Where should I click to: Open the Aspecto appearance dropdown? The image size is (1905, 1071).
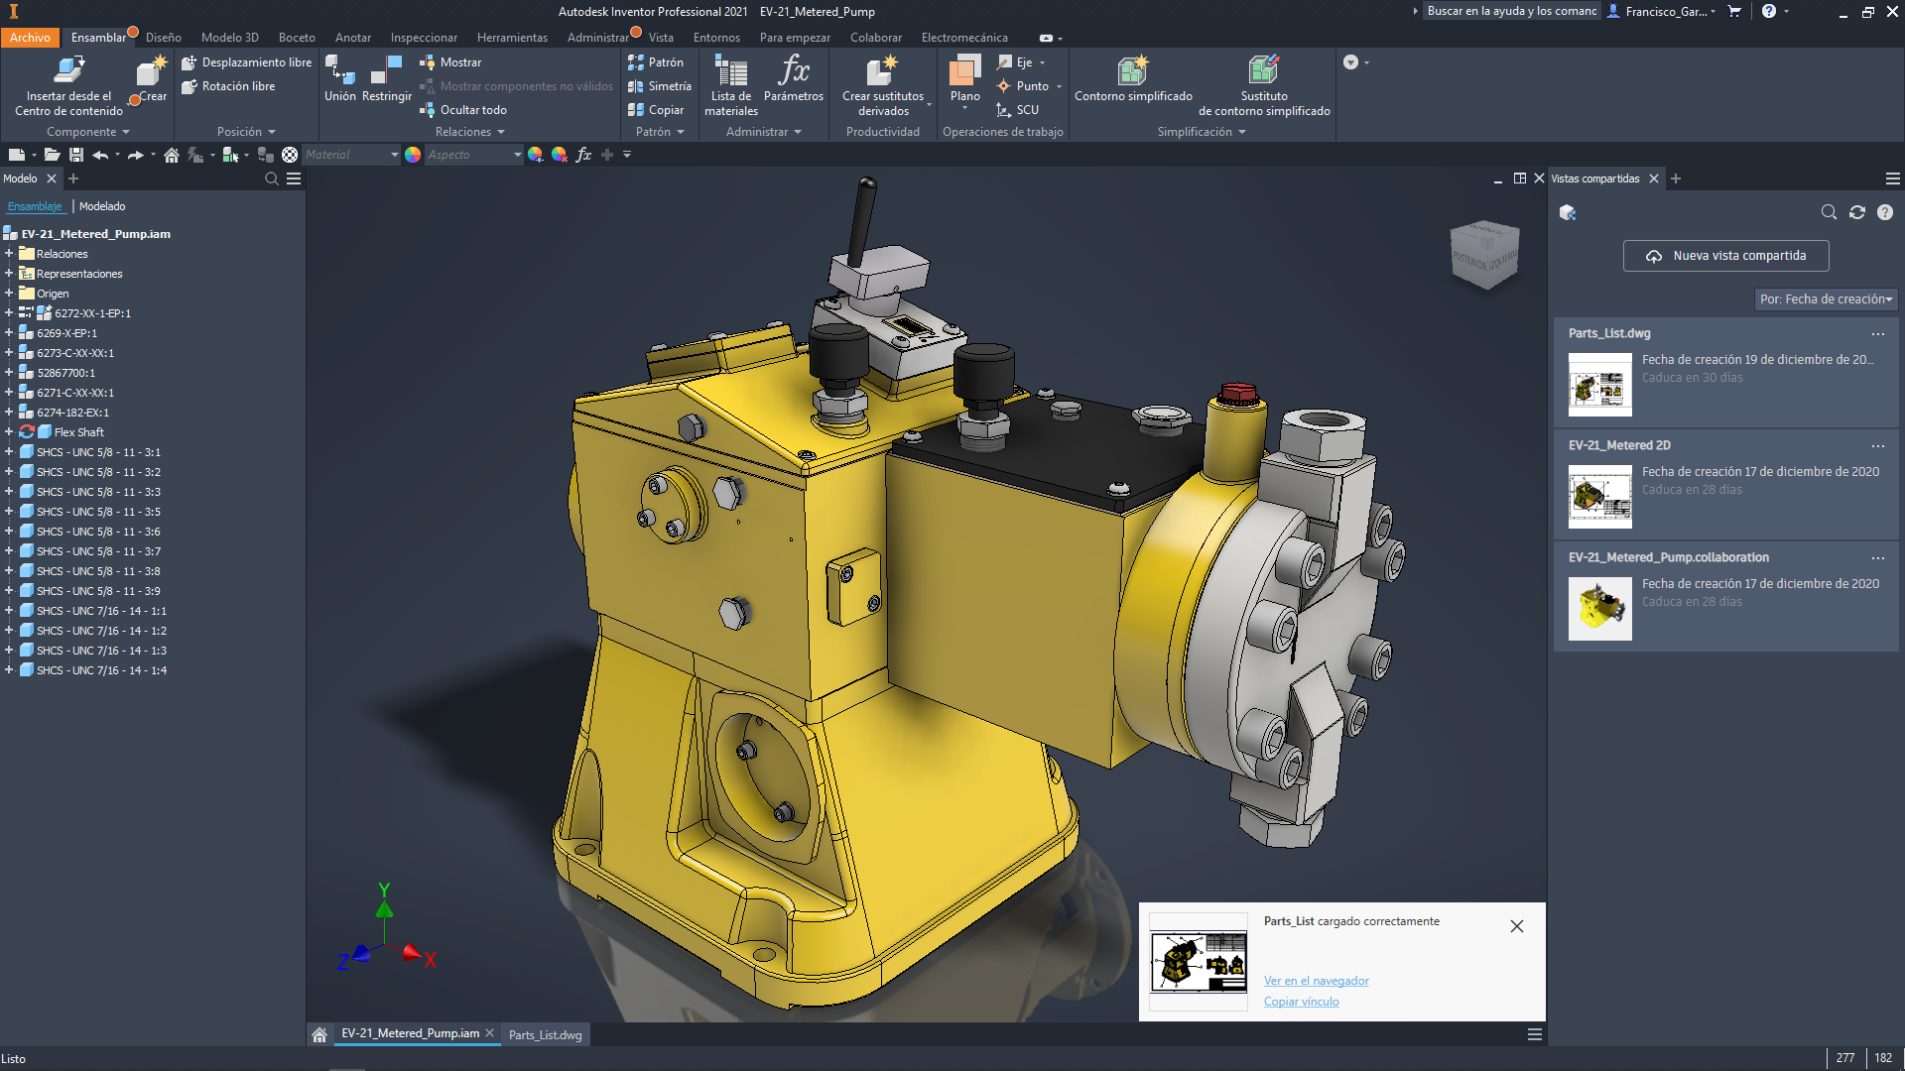tap(517, 155)
